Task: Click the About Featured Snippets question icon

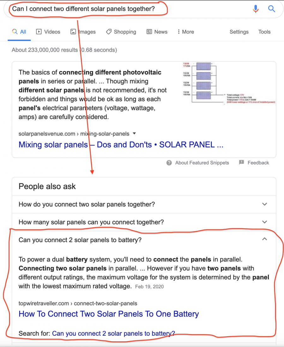Action: tap(169, 163)
